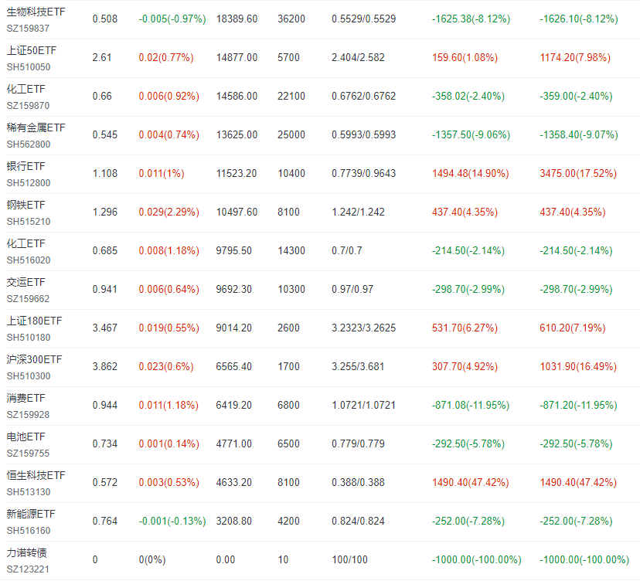640x581 pixels.
Task: Click 上证180ETF profit 531.70(6.27%)
Action: (465, 328)
